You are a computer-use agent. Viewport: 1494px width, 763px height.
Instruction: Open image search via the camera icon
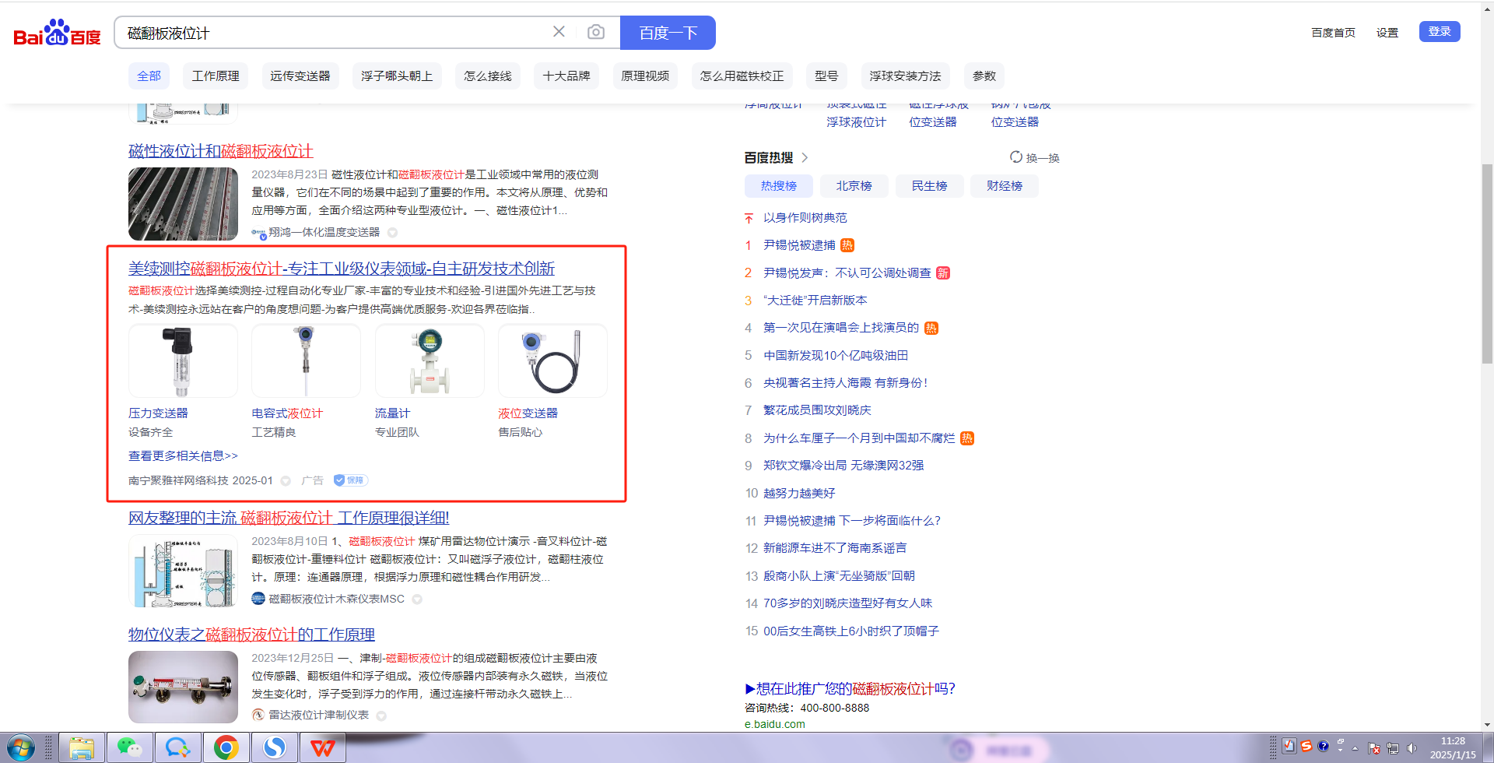pos(596,32)
